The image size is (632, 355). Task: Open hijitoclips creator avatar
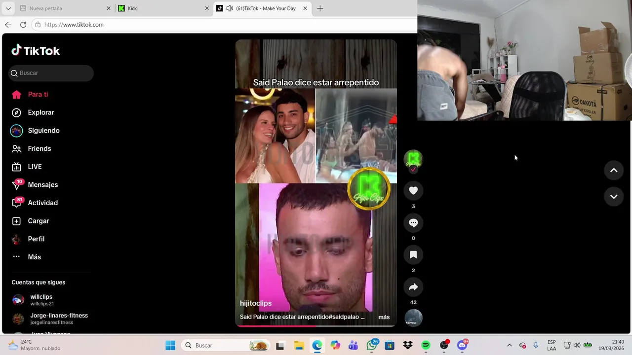click(x=413, y=159)
